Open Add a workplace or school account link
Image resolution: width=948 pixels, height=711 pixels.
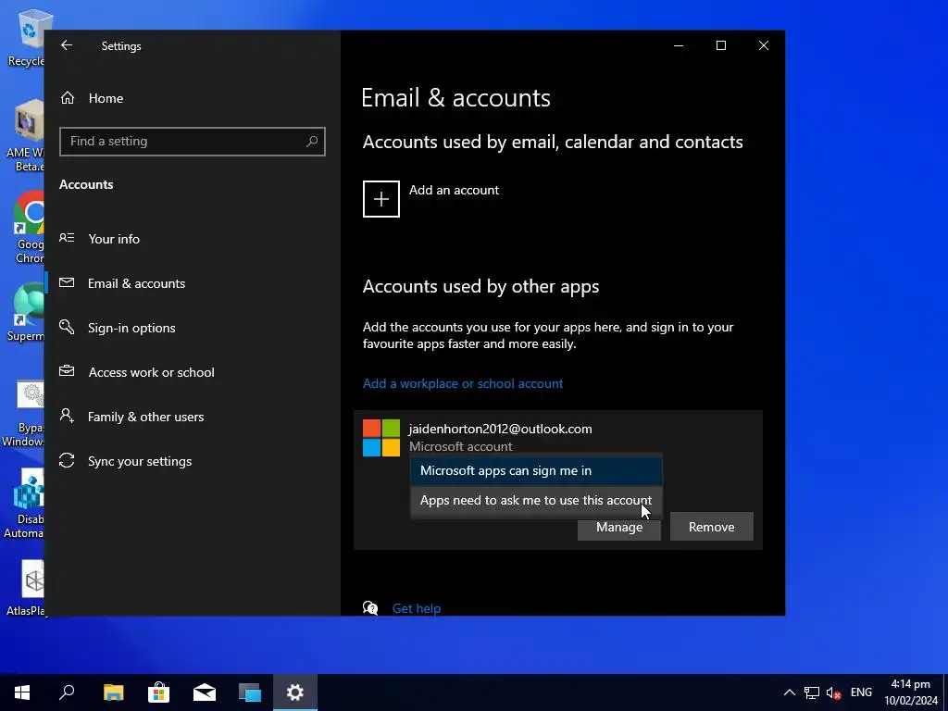pos(463,383)
